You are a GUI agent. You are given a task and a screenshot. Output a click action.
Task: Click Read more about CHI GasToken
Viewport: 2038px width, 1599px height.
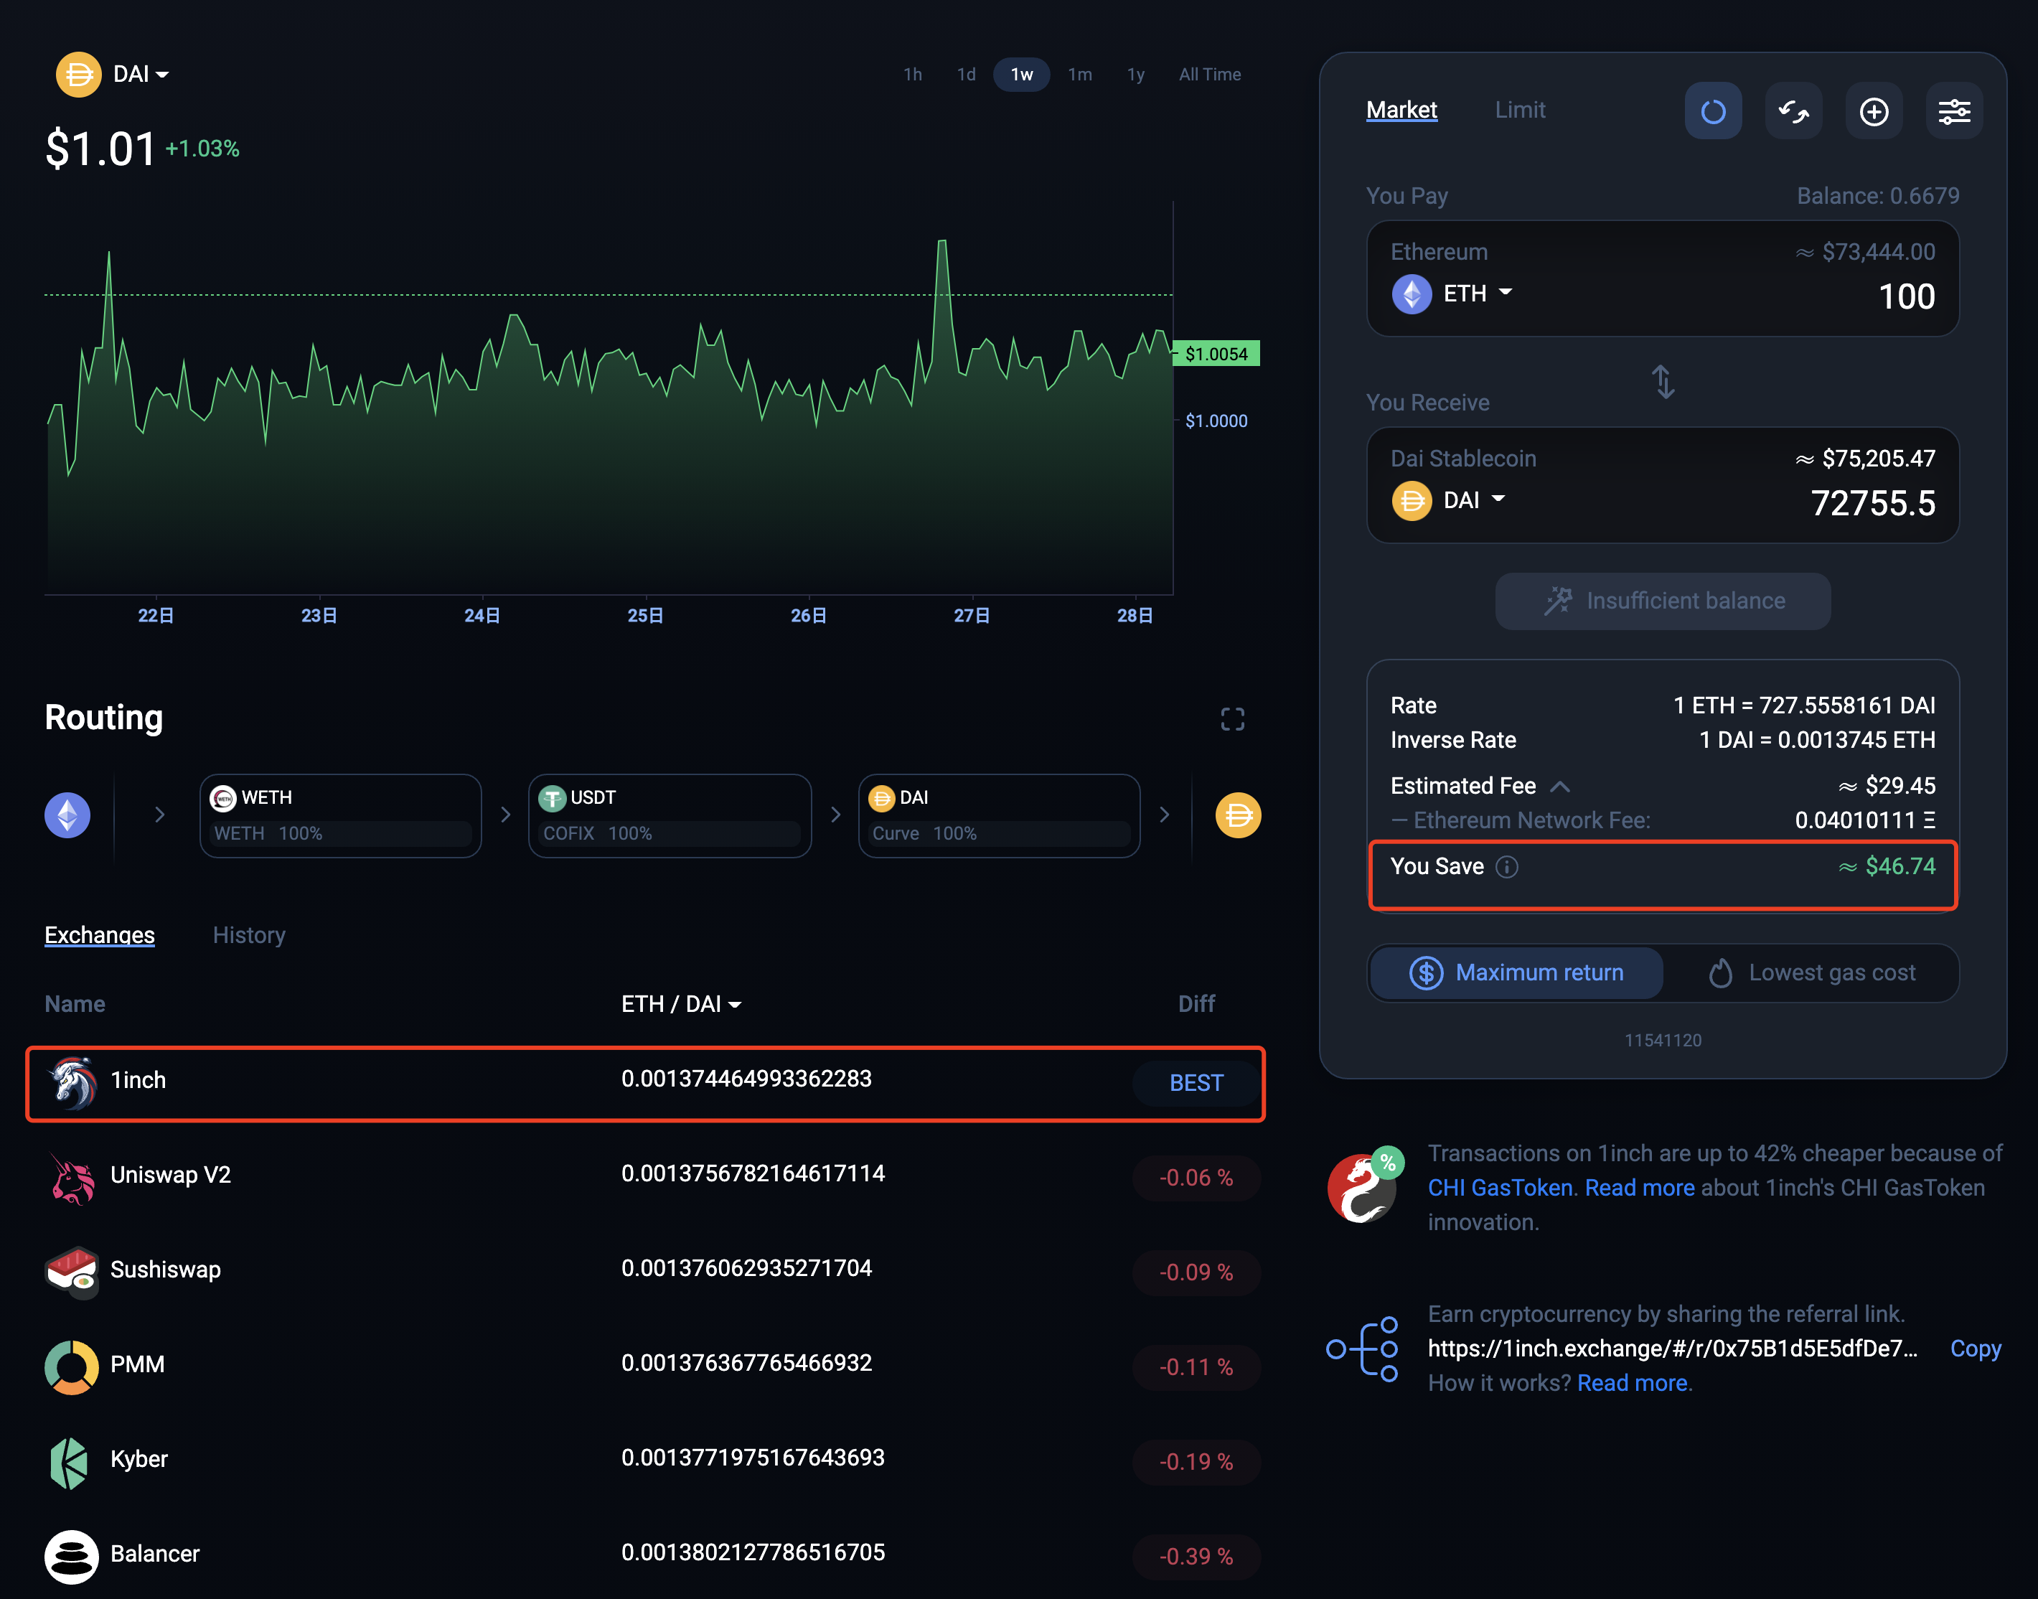pos(1639,1187)
